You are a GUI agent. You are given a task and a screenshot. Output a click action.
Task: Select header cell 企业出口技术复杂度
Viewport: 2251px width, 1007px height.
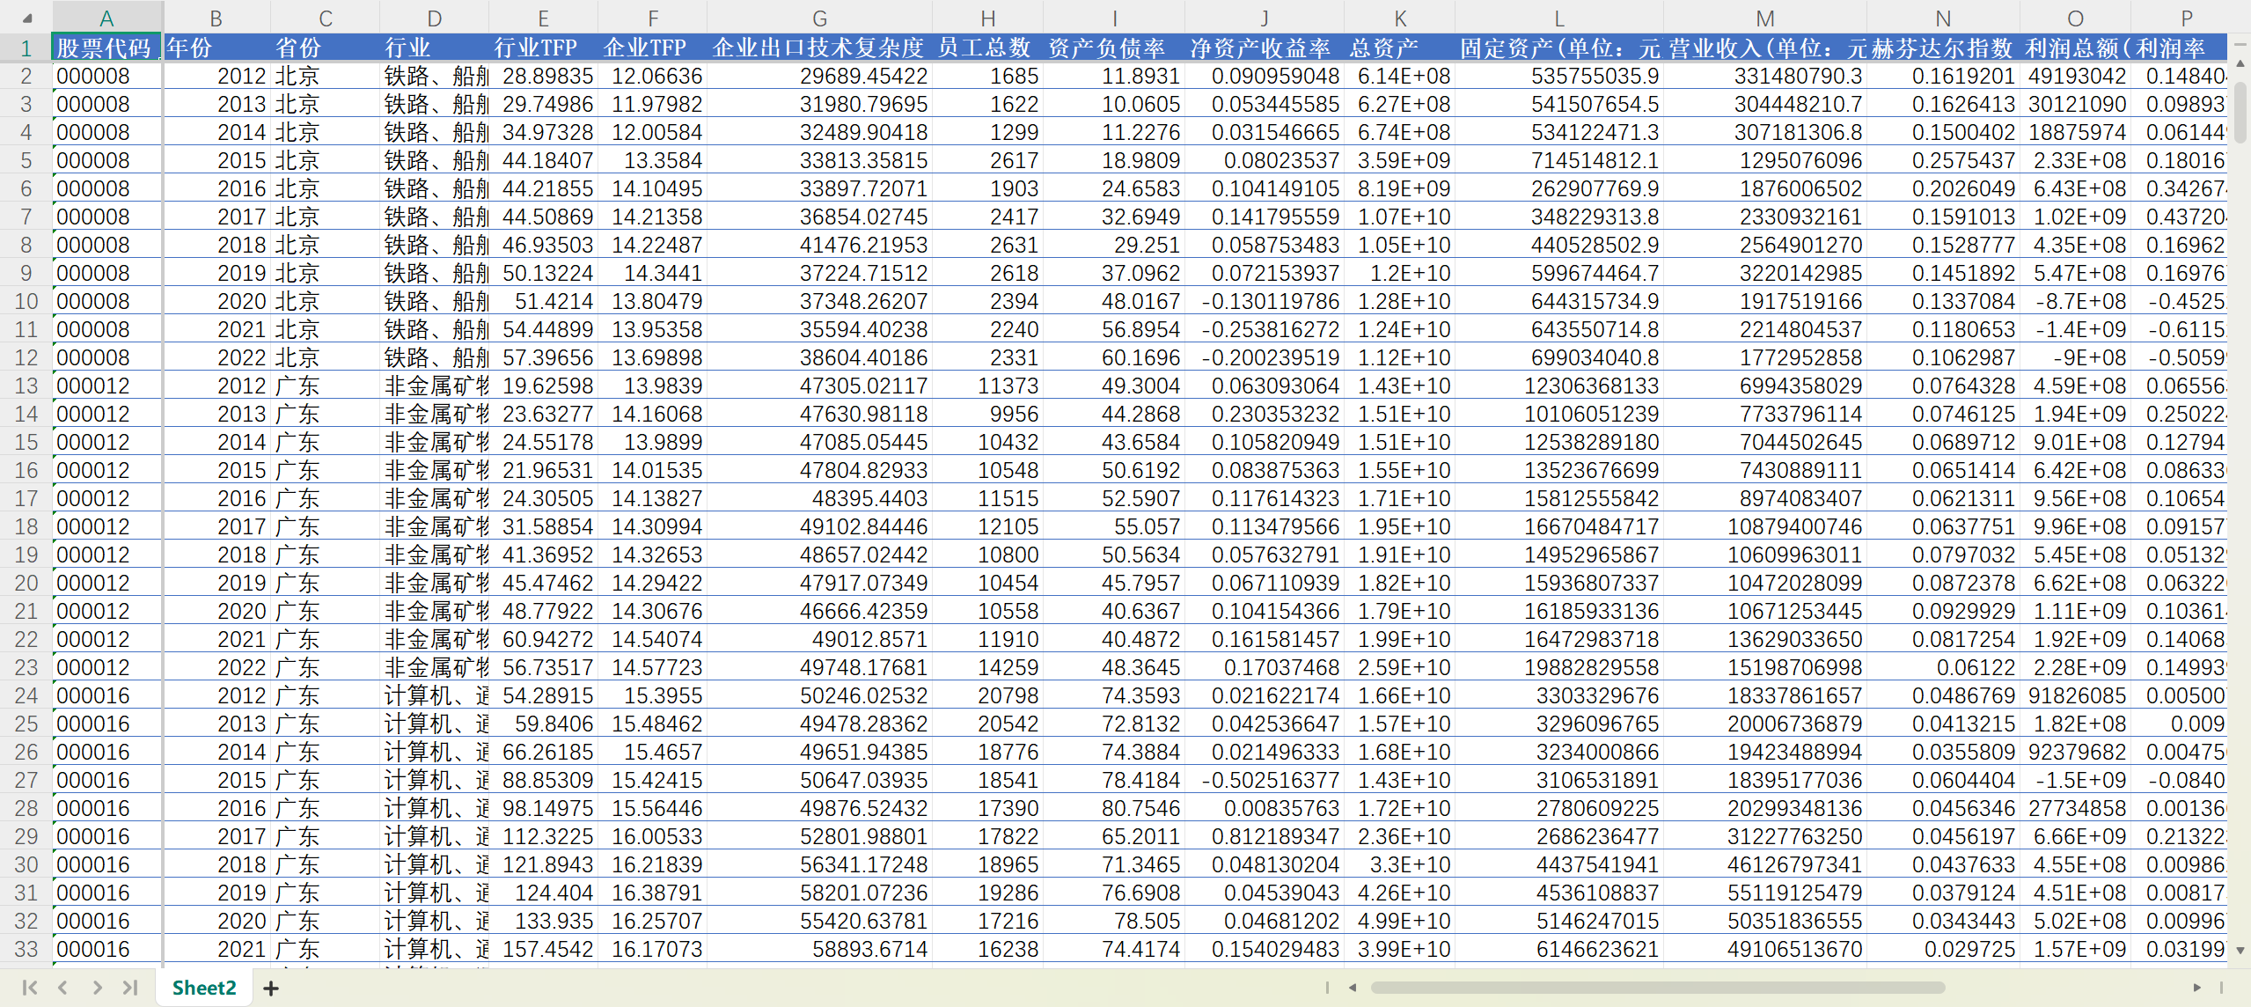tap(818, 48)
